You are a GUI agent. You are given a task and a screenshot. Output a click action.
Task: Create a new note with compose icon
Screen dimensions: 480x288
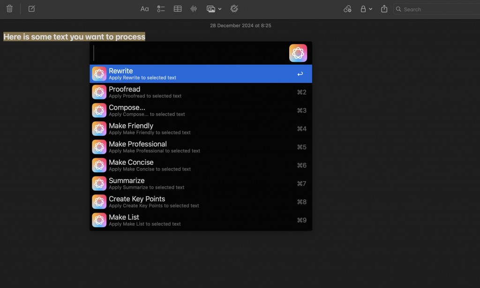[x=31, y=9]
